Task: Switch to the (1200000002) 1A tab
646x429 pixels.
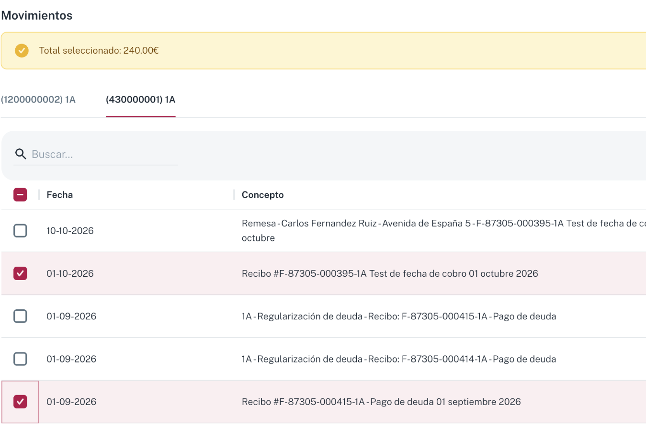Action: 38,100
